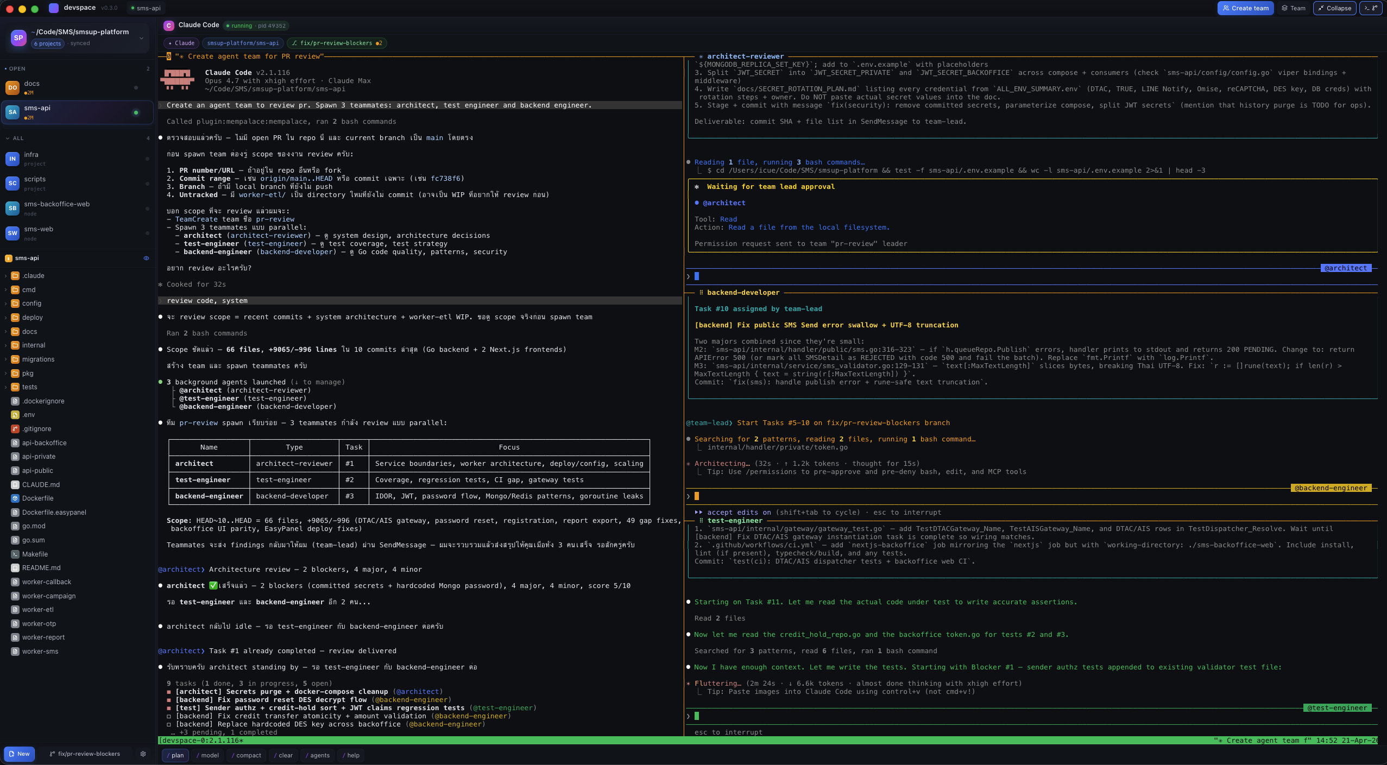The height and width of the screenshot is (765, 1387).
Task: Click the .env file icon
Action: point(15,415)
